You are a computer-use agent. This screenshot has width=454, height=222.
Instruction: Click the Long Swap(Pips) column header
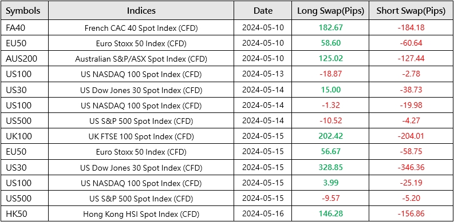[331, 11]
